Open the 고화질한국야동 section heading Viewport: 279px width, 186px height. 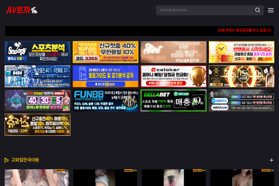click(x=25, y=160)
